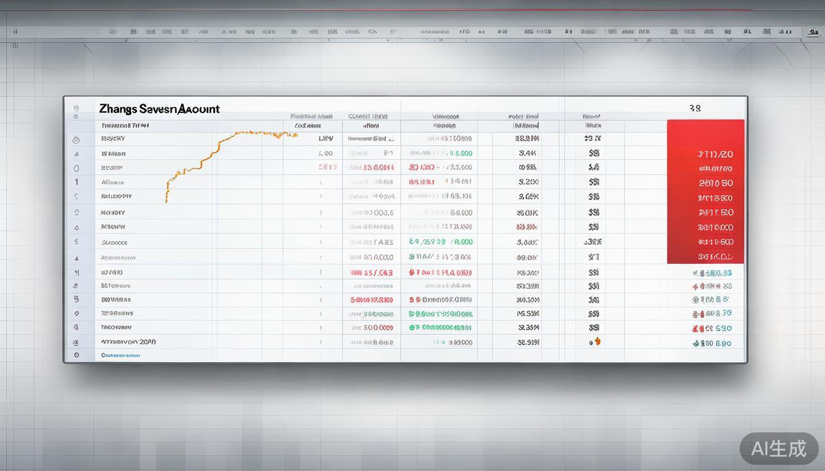The width and height of the screenshot is (825, 471).
Task: Open the blue link in the table's bottom row
Action: click(120, 355)
